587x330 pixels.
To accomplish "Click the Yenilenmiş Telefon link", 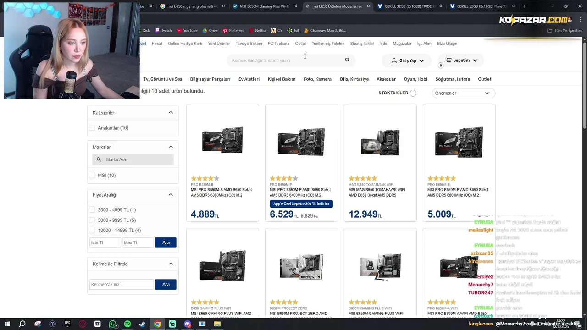I will tap(328, 44).
